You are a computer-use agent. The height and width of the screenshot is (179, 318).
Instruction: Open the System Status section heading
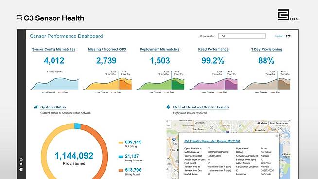53,107
